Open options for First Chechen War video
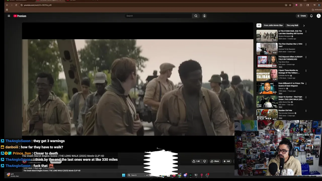Screen dimensions: 322x181 coord(306,44)
